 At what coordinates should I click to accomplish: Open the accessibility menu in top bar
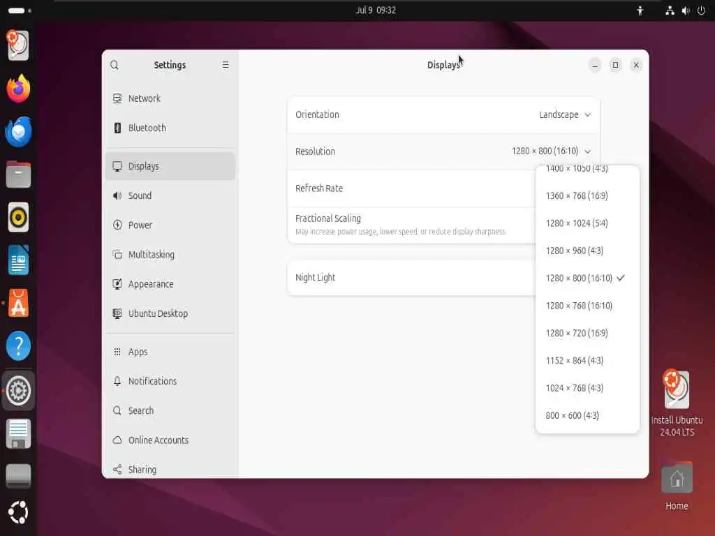[640, 10]
